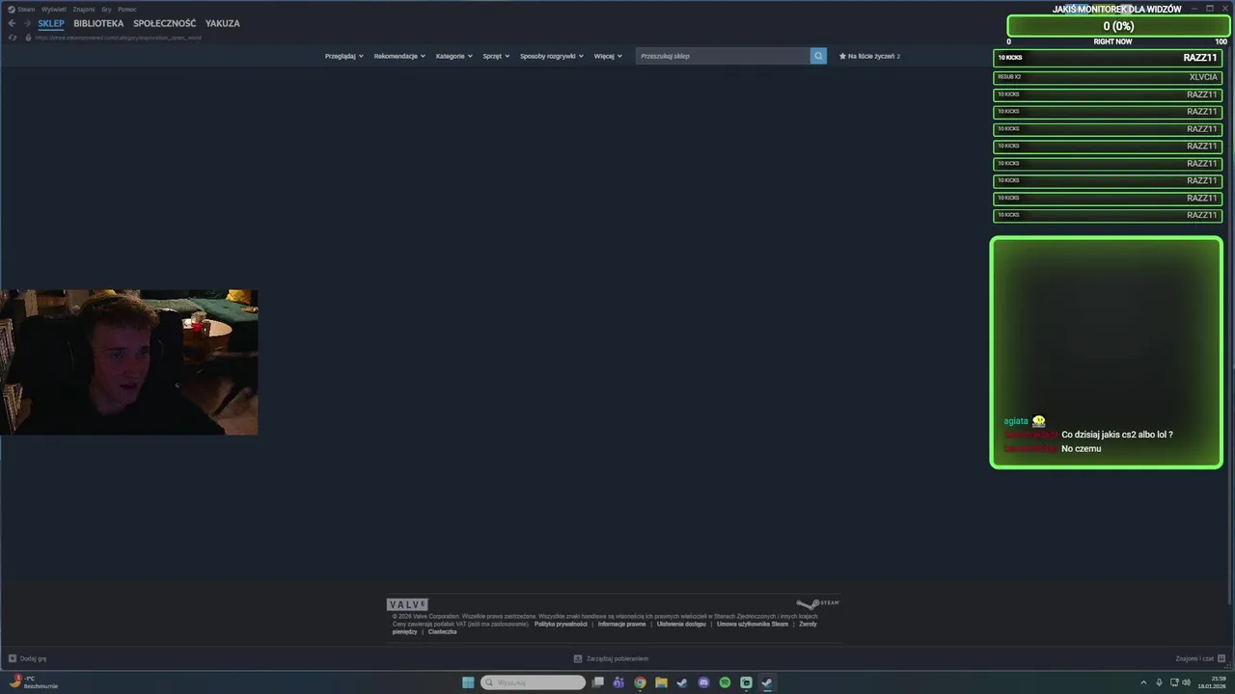Click the teal app icon after Spotify

click(746, 682)
